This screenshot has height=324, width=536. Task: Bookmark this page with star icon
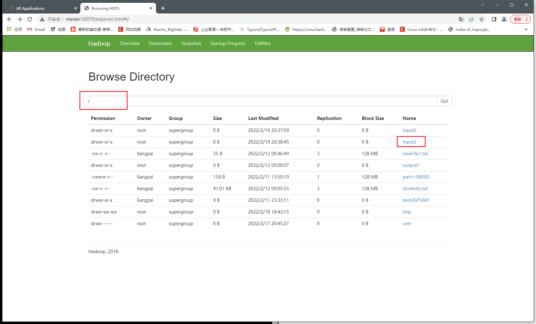pyautogui.click(x=481, y=19)
